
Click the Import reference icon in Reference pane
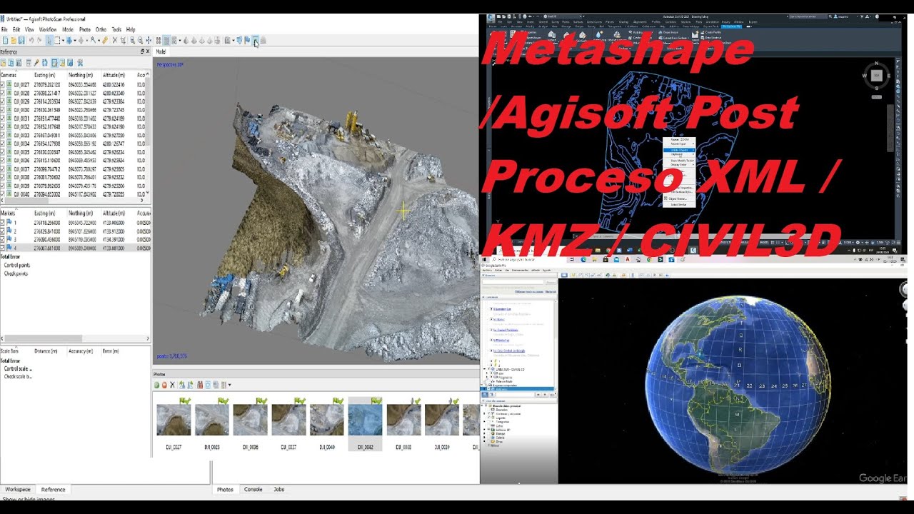[4, 63]
